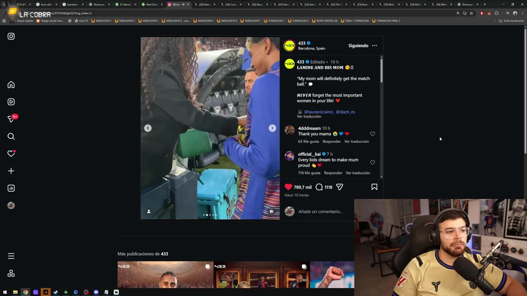Open a new browser tab with plus

(485, 5)
